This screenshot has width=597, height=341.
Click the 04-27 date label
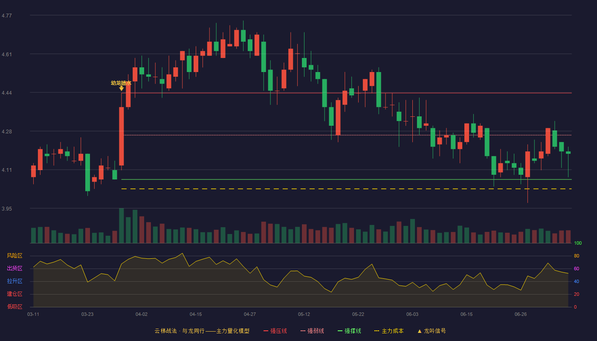coord(250,314)
